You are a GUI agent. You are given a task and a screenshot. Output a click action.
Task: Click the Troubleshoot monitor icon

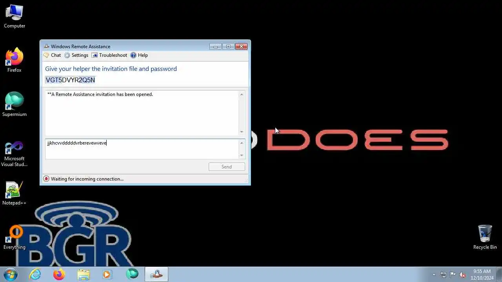(95, 55)
